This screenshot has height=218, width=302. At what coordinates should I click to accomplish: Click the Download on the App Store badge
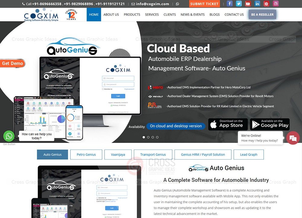pos(228,124)
